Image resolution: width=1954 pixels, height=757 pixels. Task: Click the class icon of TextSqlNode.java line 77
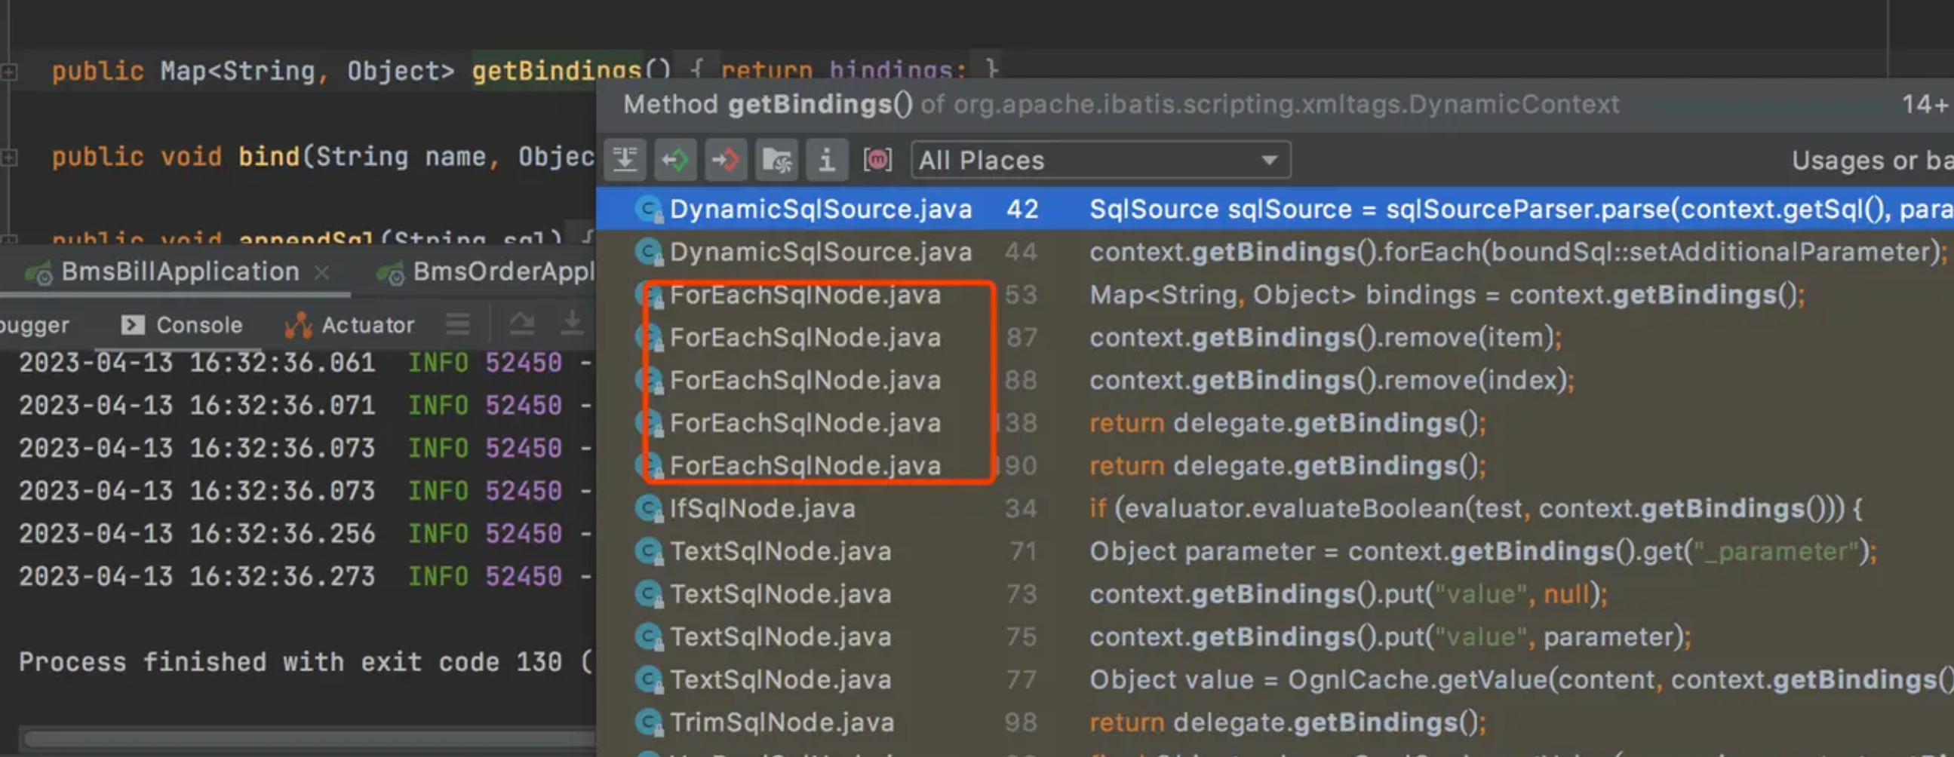tap(649, 679)
